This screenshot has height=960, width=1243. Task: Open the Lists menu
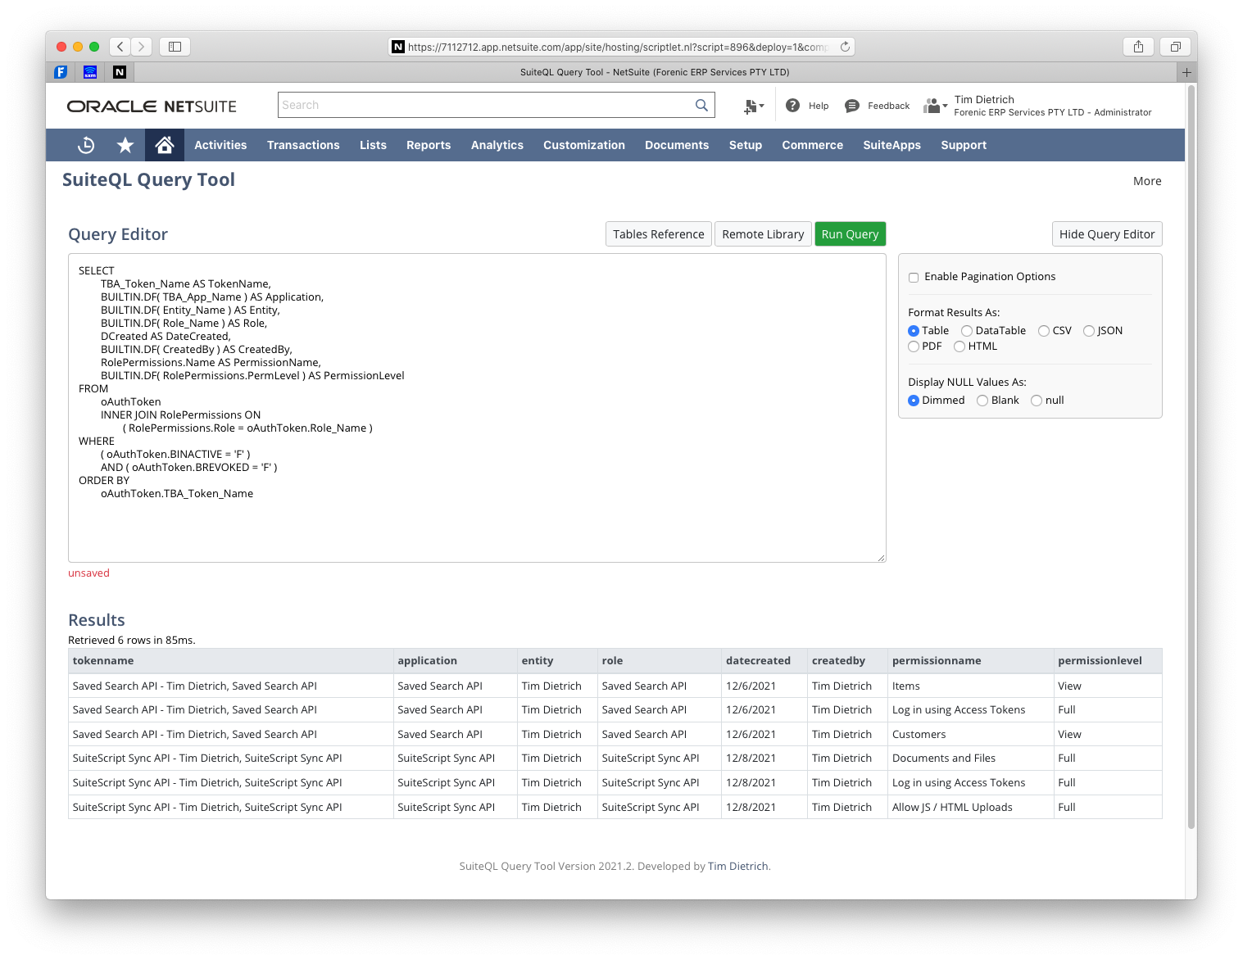(x=373, y=145)
